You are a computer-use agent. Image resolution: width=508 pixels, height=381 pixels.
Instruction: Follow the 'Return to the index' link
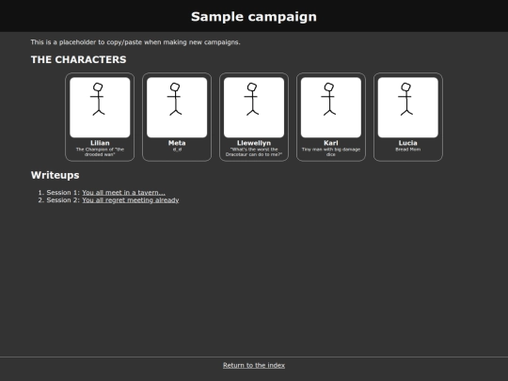(x=254, y=365)
